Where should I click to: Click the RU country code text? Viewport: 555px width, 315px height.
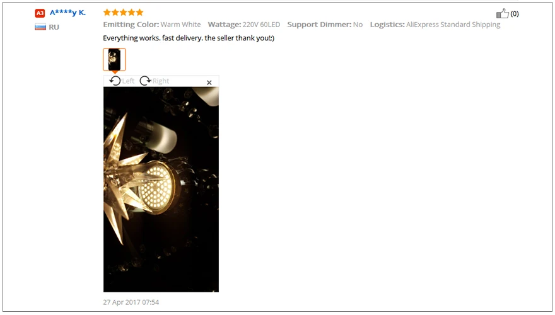tap(54, 27)
